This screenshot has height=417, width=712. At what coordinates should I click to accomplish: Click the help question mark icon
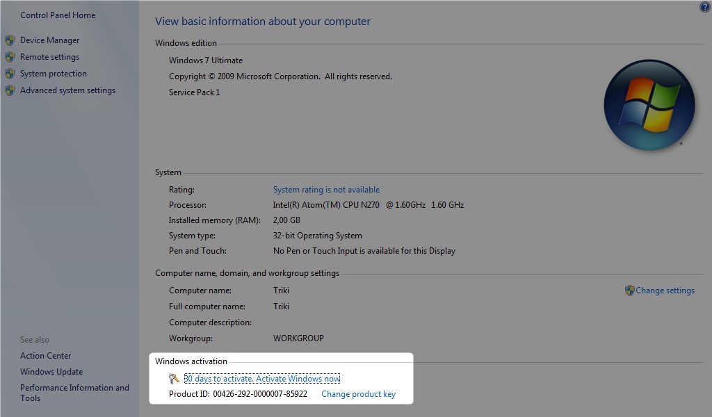[x=705, y=7]
